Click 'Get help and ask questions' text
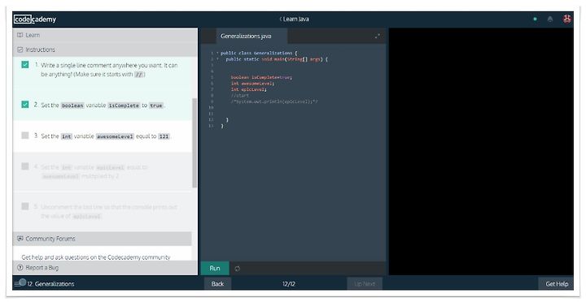 coord(96,257)
